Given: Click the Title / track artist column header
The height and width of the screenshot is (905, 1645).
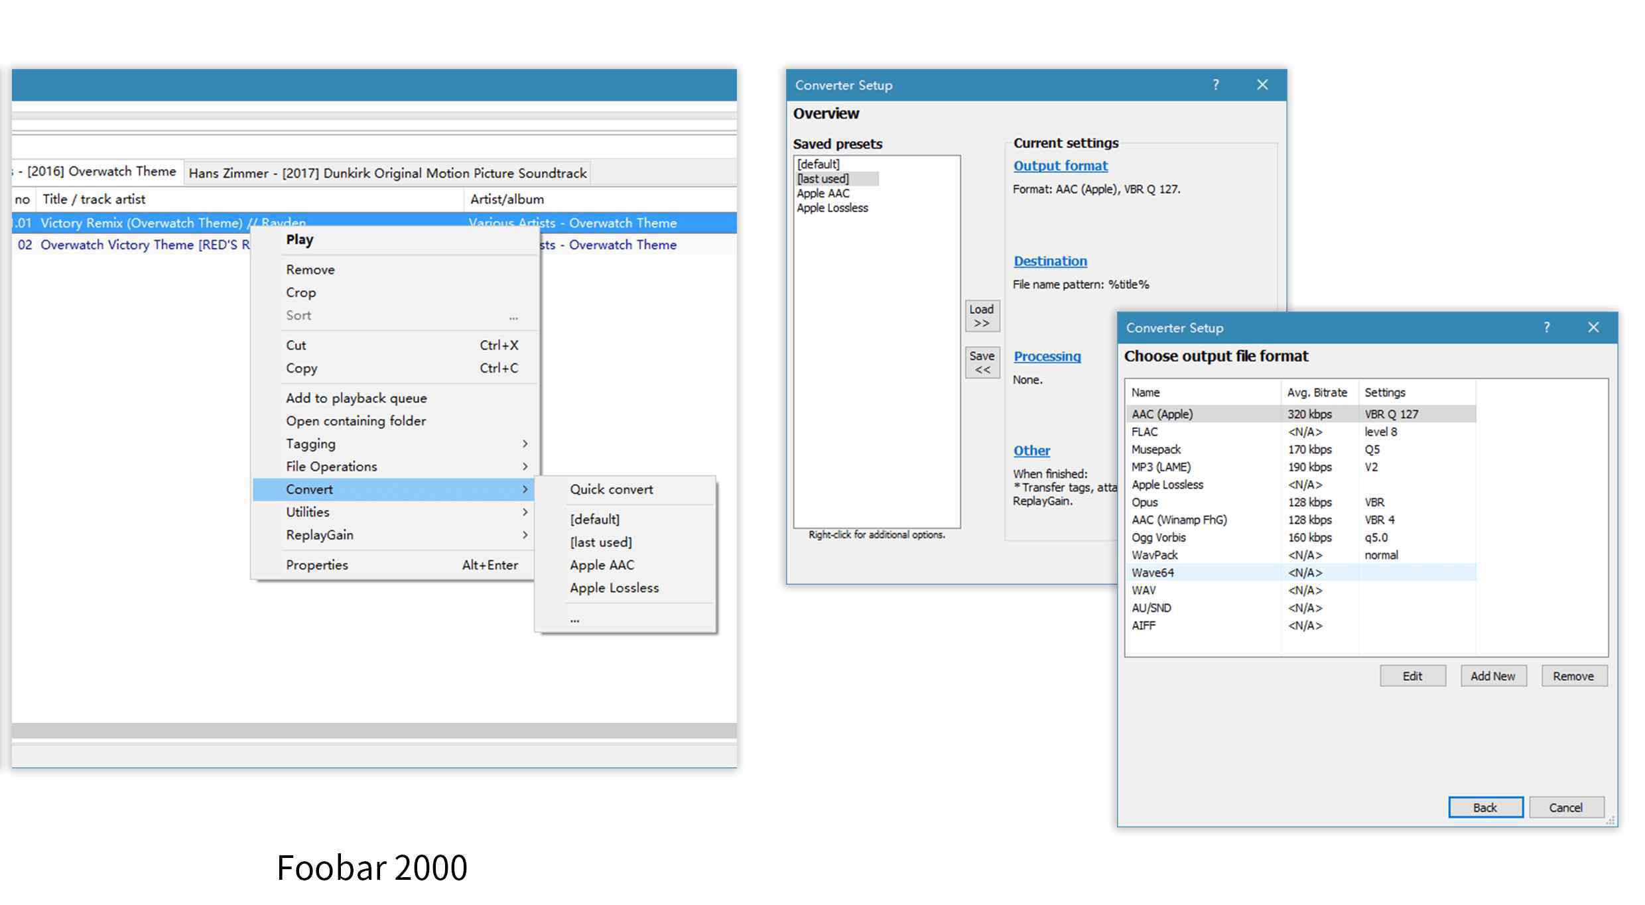Looking at the screenshot, I should point(249,200).
